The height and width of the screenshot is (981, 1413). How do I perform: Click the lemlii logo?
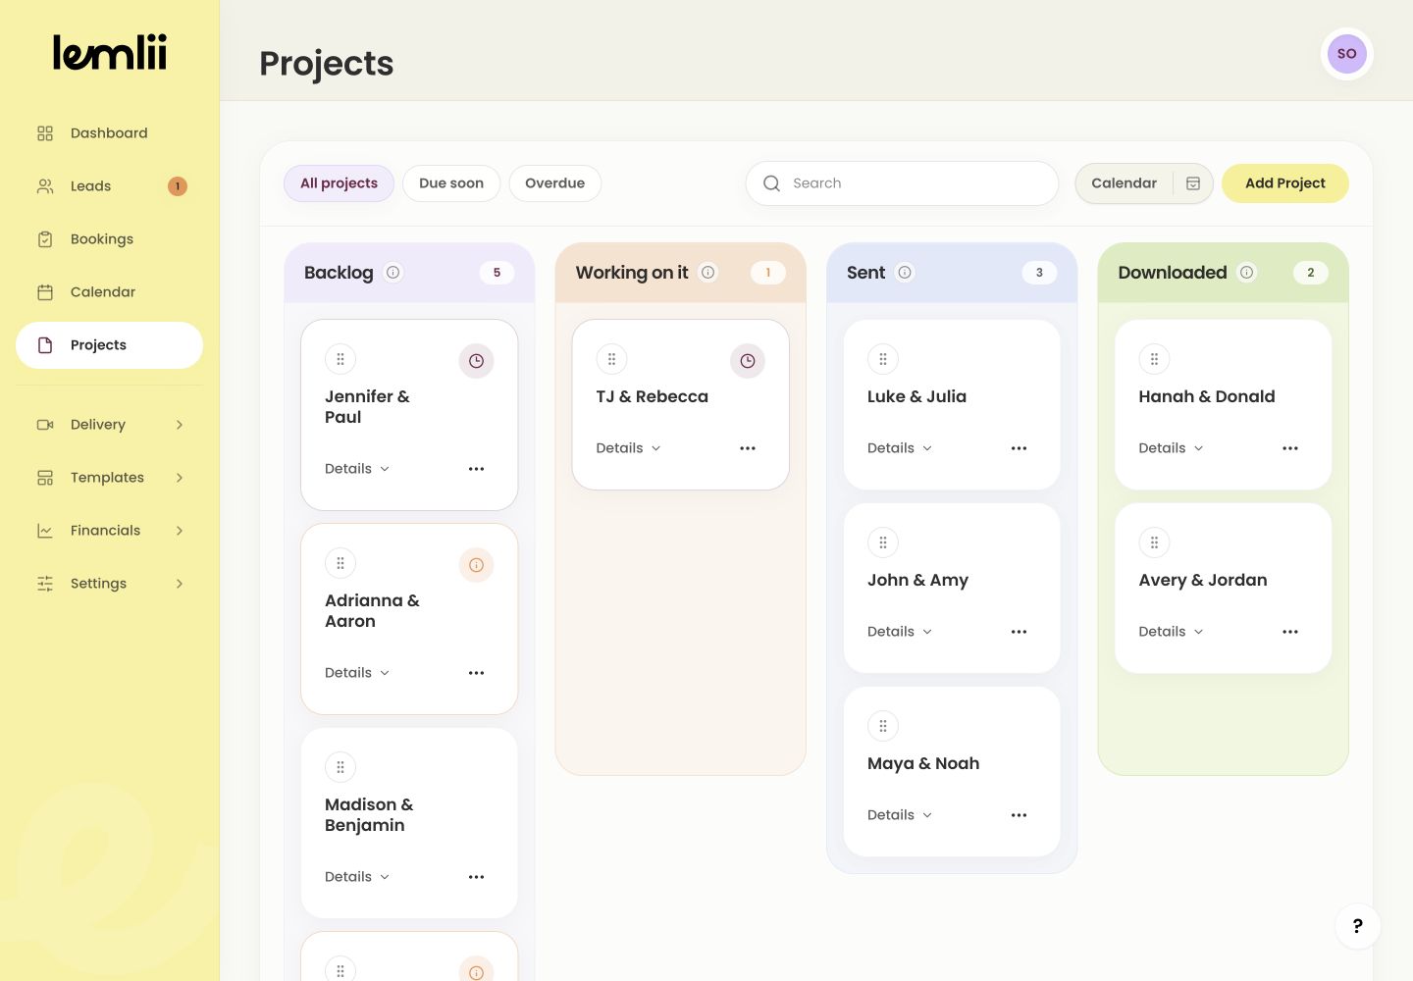110,53
